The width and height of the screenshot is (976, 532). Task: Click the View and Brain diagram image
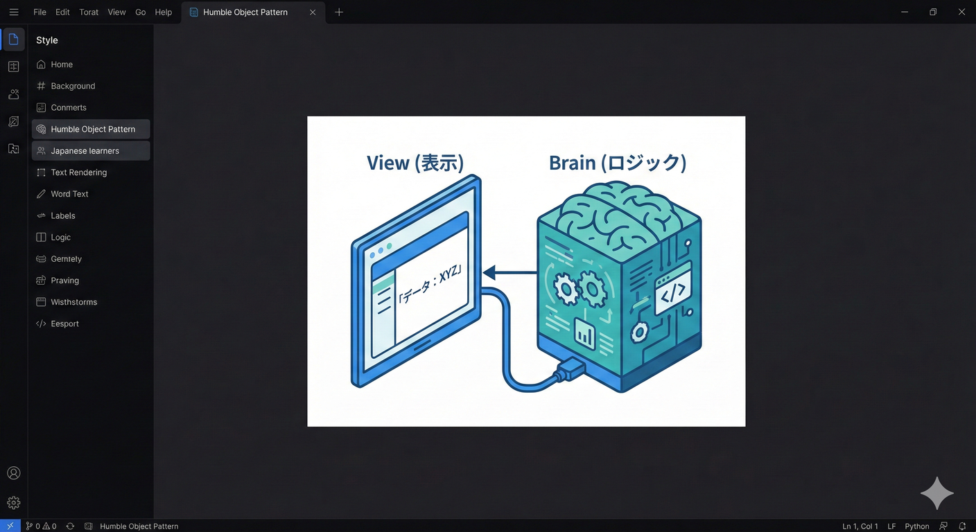tap(526, 271)
